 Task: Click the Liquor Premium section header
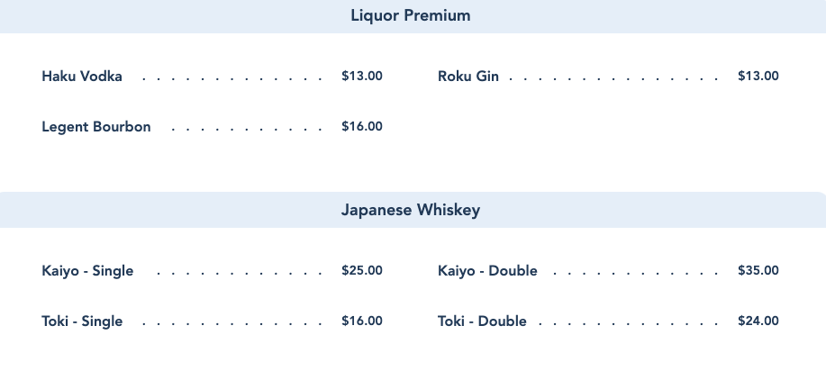pyautogui.click(x=411, y=16)
